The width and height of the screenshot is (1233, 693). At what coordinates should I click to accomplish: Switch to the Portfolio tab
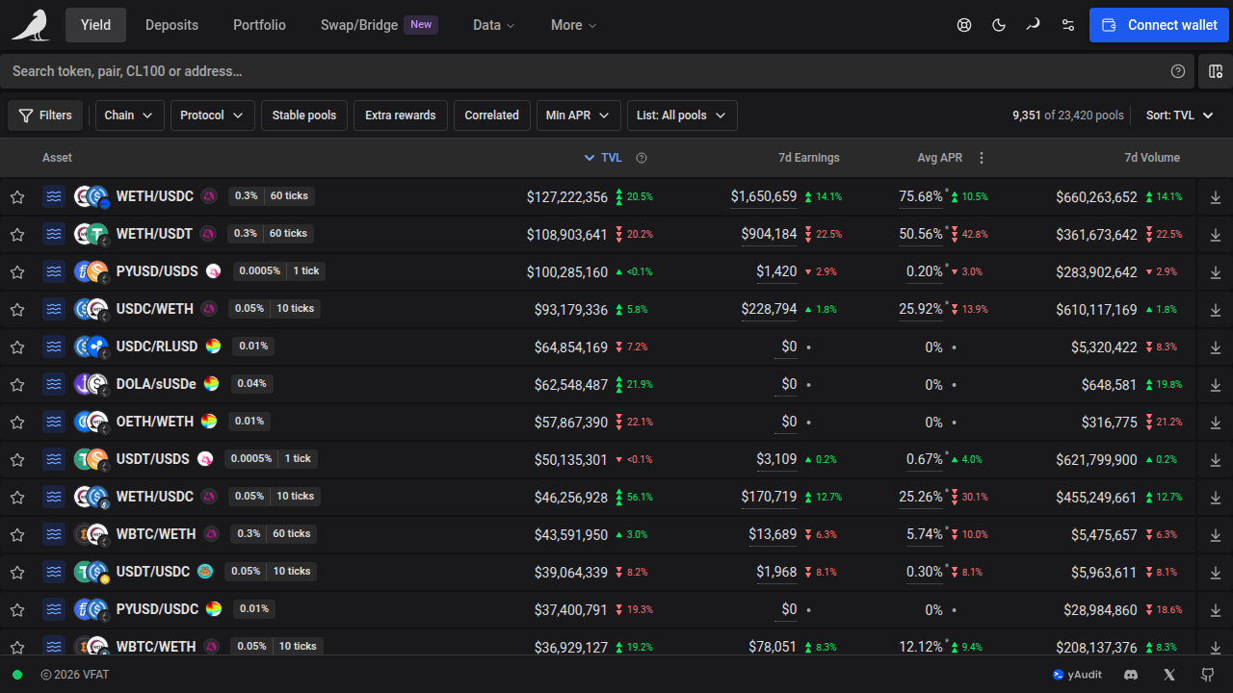[259, 25]
